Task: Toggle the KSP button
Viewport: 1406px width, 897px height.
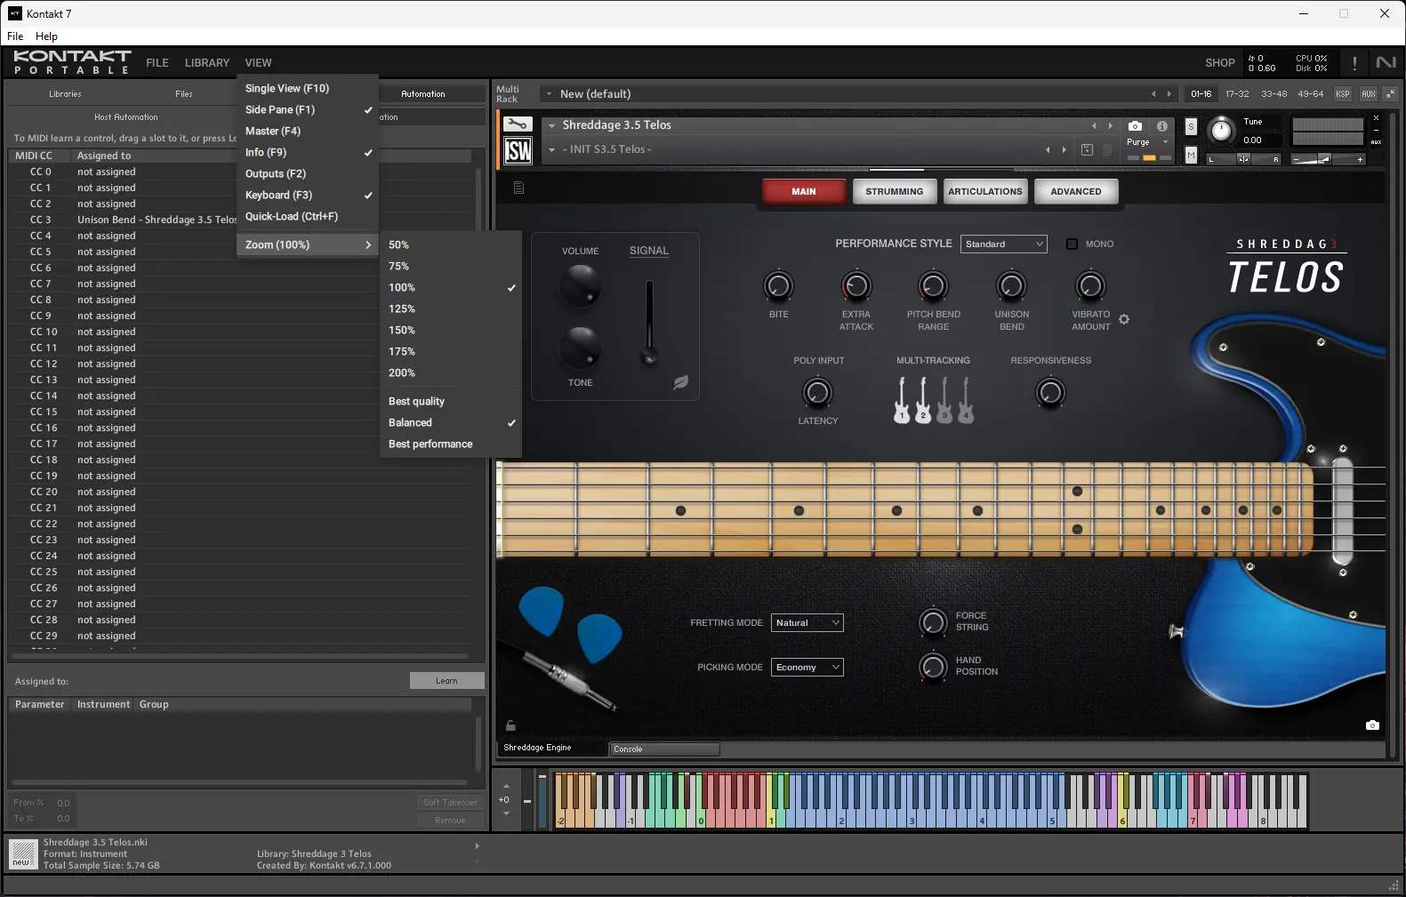Action: [1343, 93]
